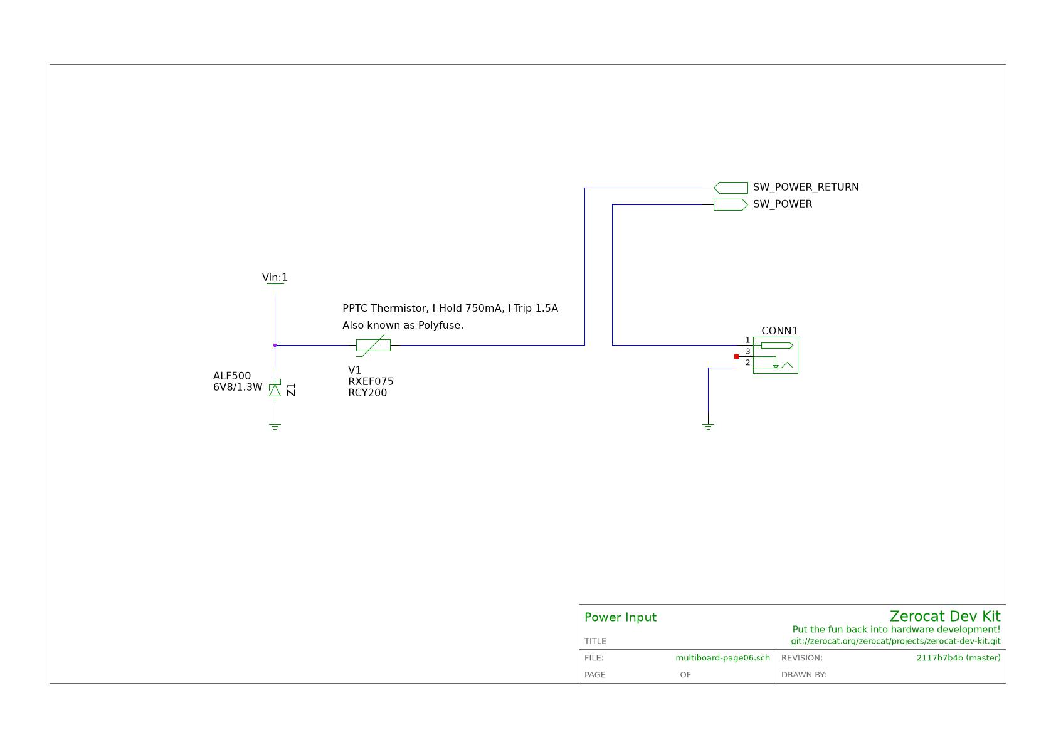Click the PPTC Thermistor I-Hold description text
1056x747 pixels.
pyautogui.click(x=450, y=308)
